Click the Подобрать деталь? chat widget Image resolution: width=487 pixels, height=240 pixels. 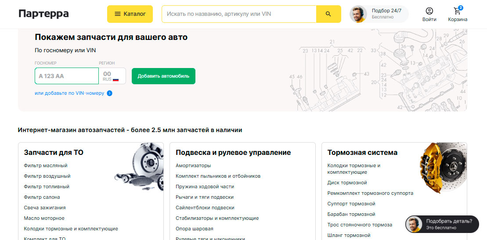(442, 224)
